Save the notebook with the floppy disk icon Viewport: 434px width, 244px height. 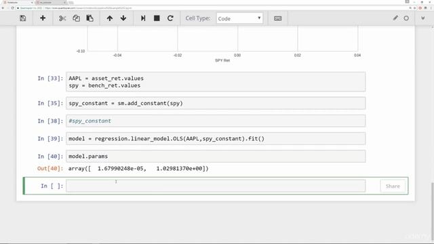coord(23,18)
